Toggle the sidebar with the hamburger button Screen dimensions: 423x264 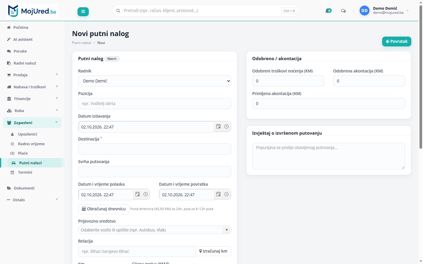pos(83,12)
